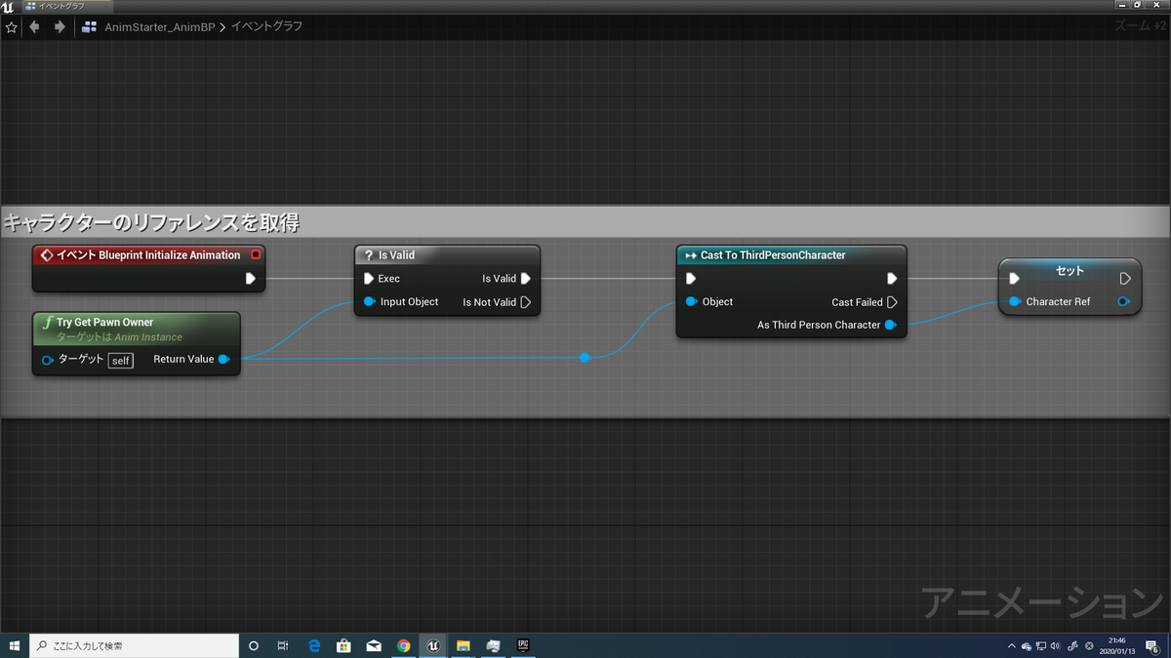Launch Microsoft Edge from the taskbar
Image resolution: width=1171 pixels, height=658 pixels.
point(314,645)
